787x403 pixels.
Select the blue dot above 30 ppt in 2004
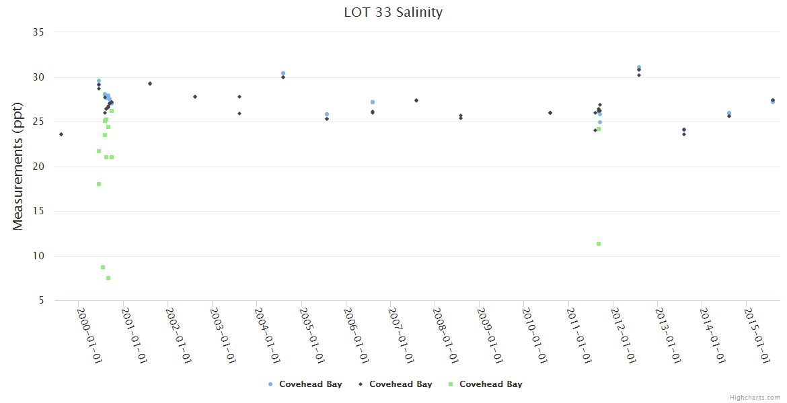(x=283, y=73)
